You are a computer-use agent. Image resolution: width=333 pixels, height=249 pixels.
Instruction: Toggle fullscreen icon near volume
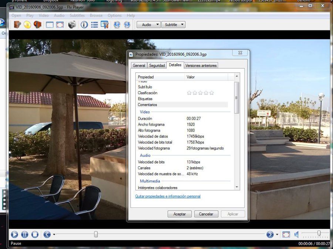pyautogui.click(x=286, y=235)
